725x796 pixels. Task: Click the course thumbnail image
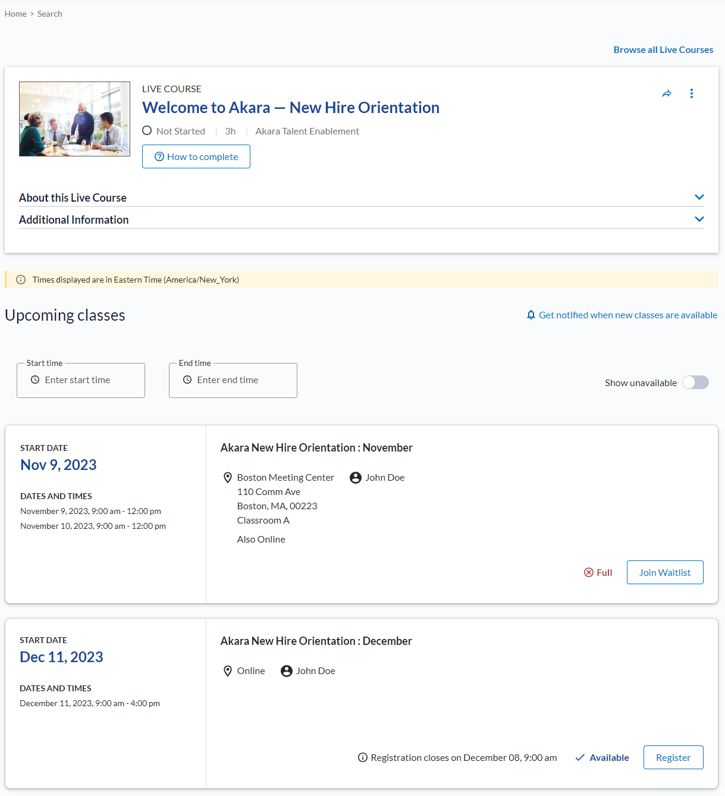[74, 119]
